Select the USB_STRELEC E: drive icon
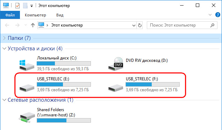The height and width of the screenshot is (130, 222). tap(27, 88)
